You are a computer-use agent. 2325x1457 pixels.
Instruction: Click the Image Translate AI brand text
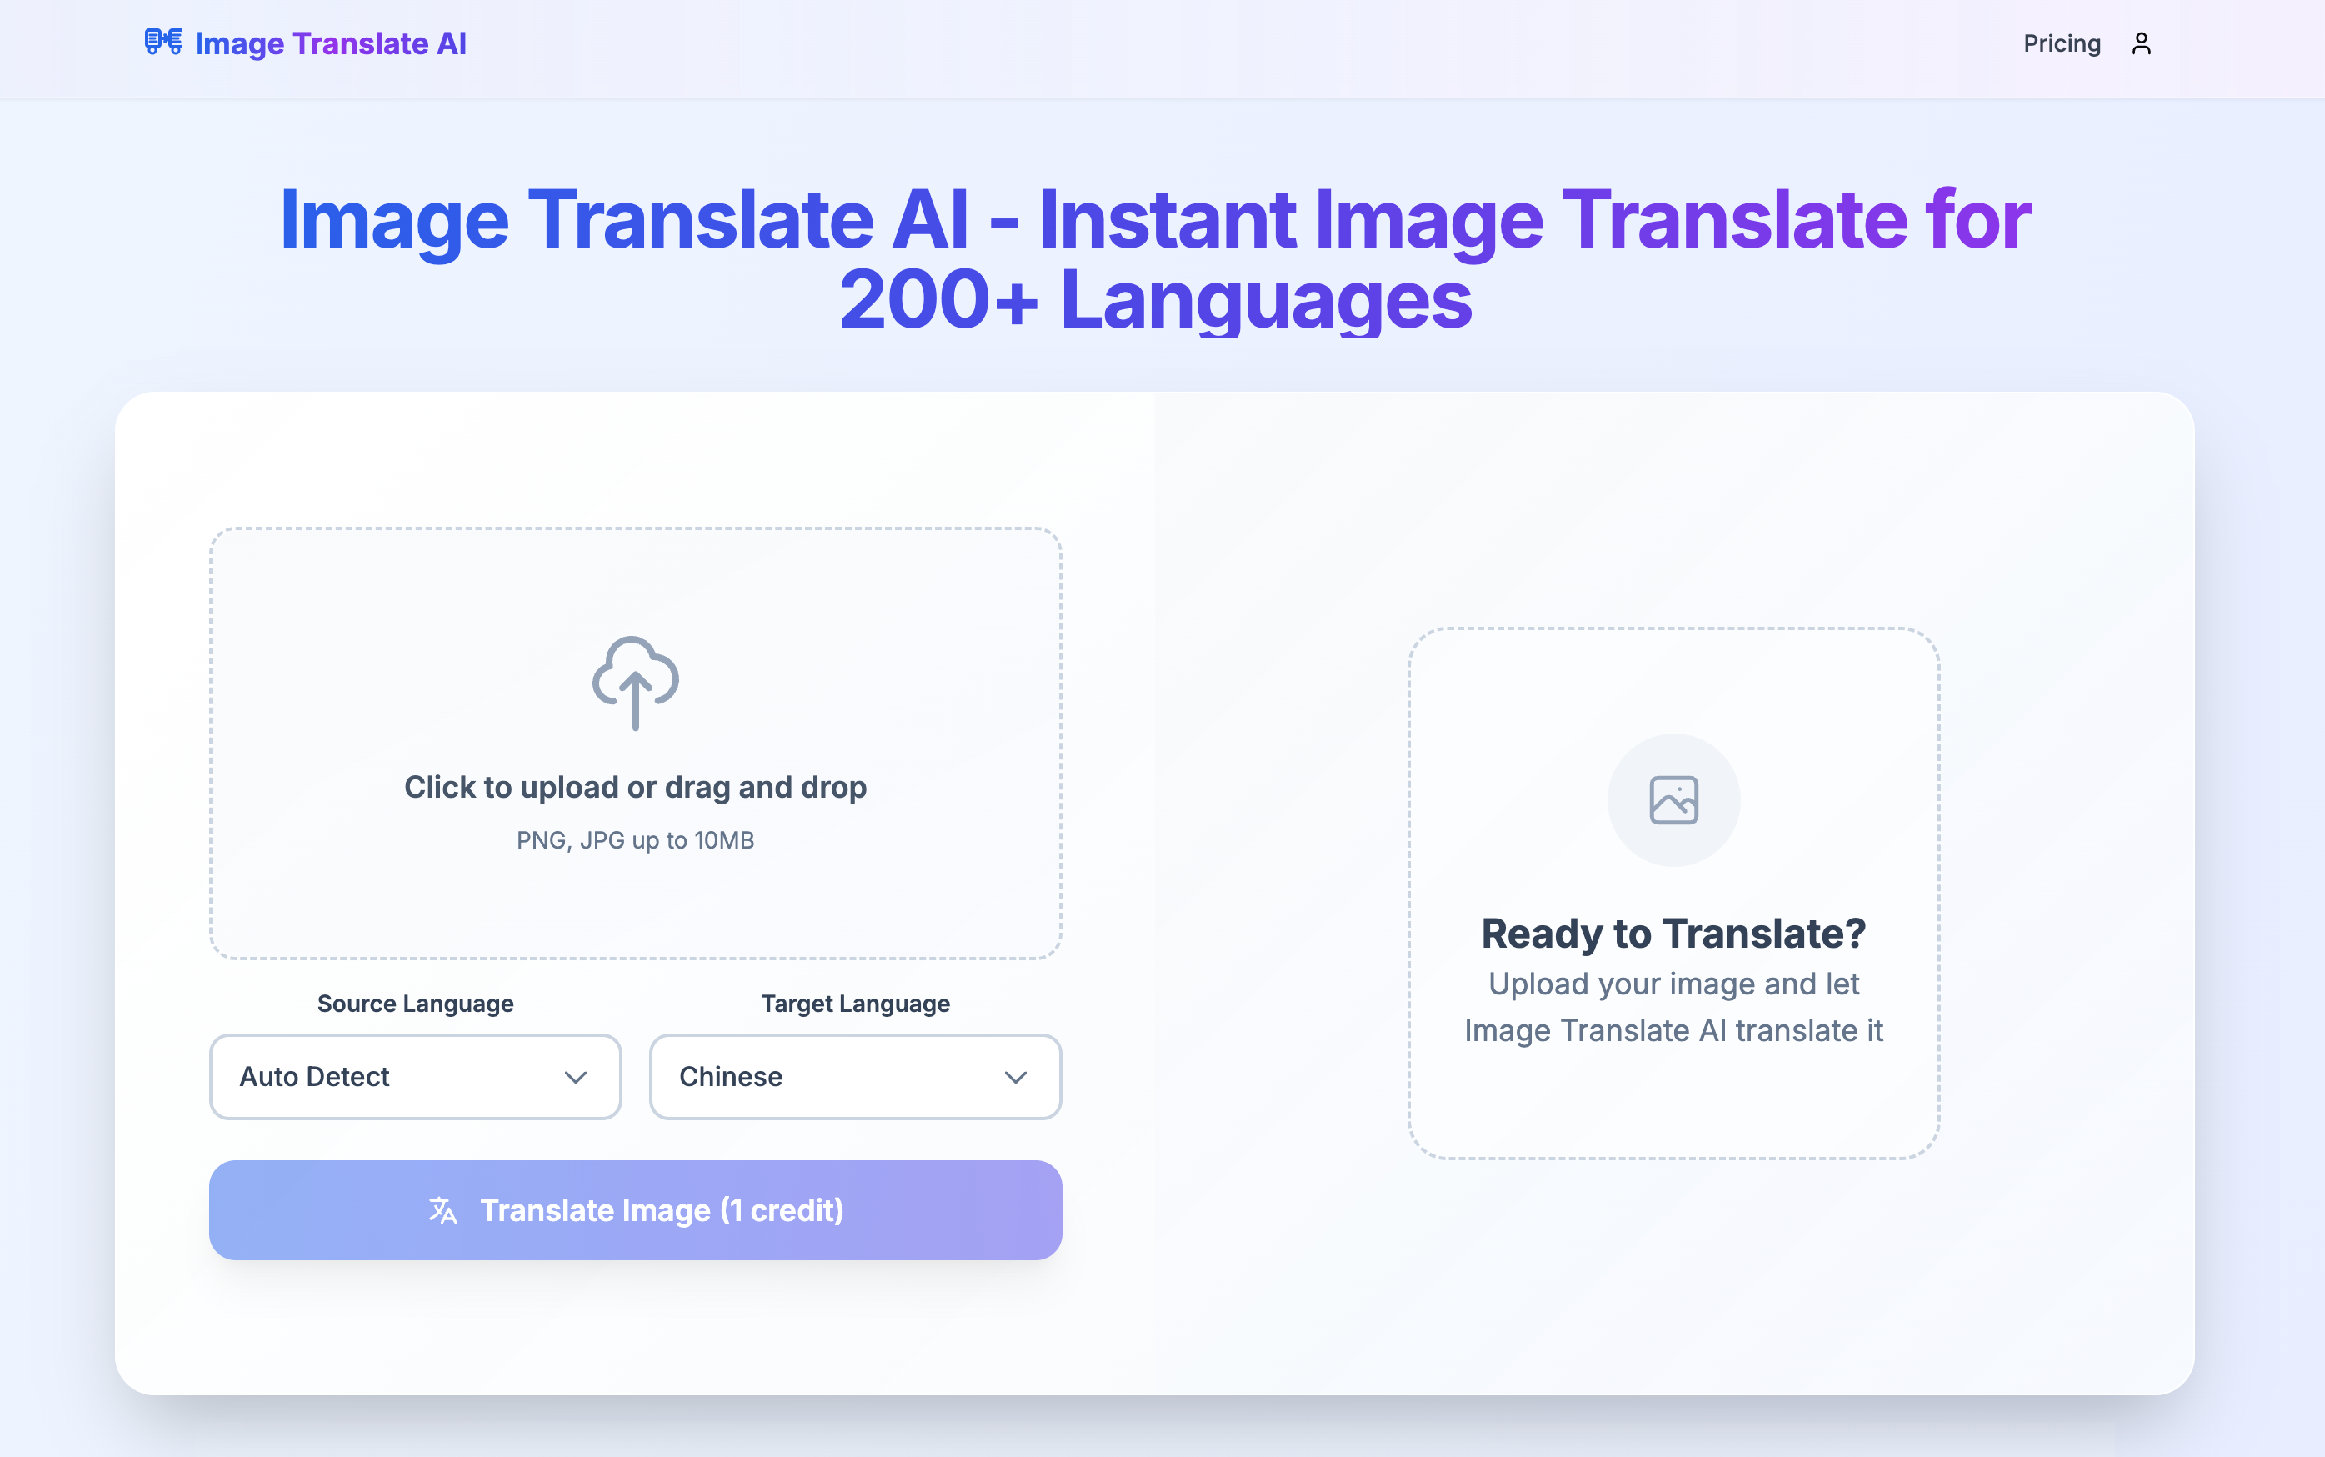point(330,44)
